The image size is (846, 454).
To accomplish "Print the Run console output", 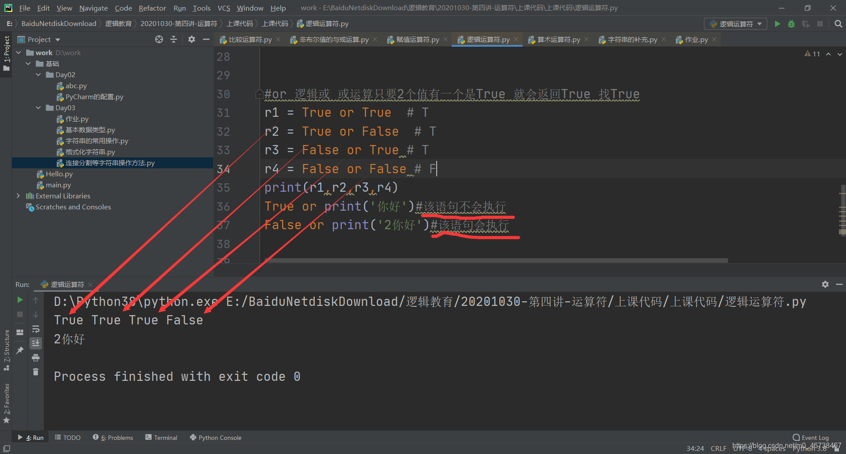I will point(36,357).
